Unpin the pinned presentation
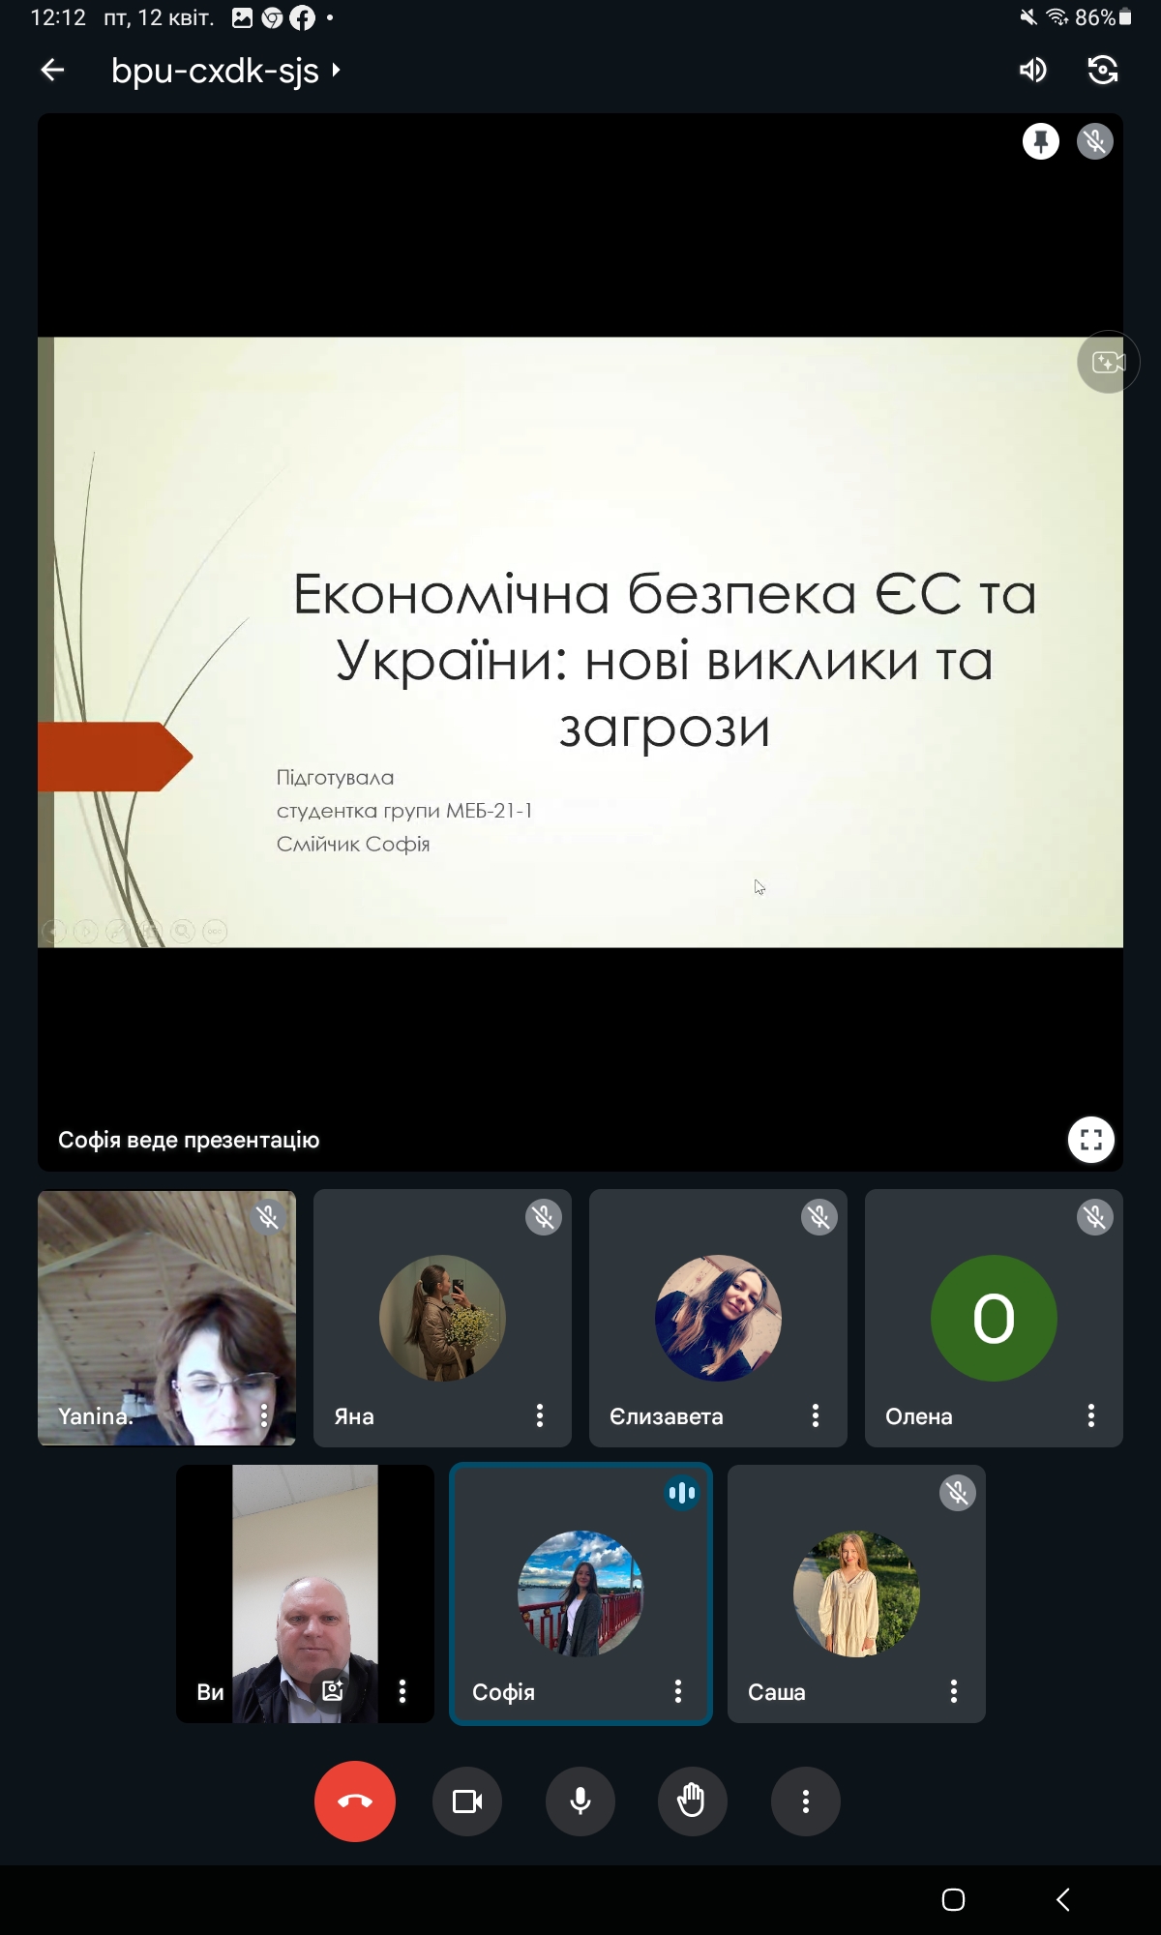 [x=1041, y=141]
